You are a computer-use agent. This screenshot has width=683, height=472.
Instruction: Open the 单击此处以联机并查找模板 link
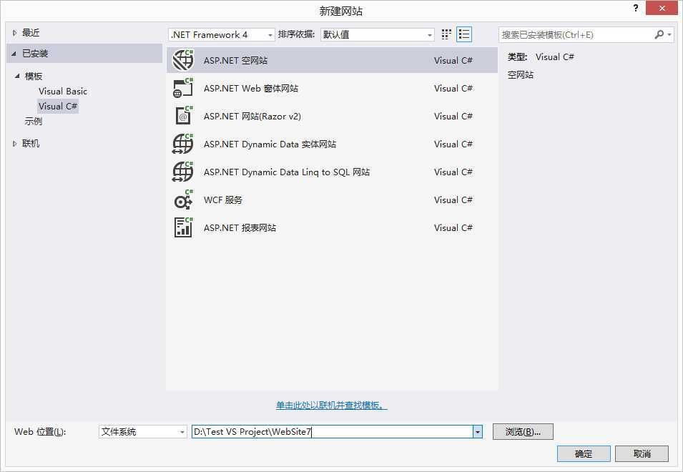coord(331,405)
